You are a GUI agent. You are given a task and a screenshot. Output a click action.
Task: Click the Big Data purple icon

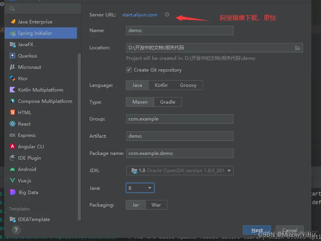[13, 192]
